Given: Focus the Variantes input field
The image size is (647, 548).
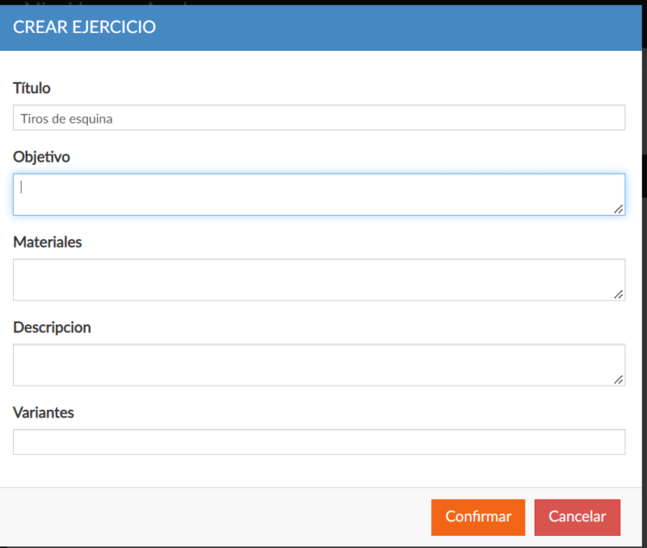Looking at the screenshot, I should [x=319, y=442].
